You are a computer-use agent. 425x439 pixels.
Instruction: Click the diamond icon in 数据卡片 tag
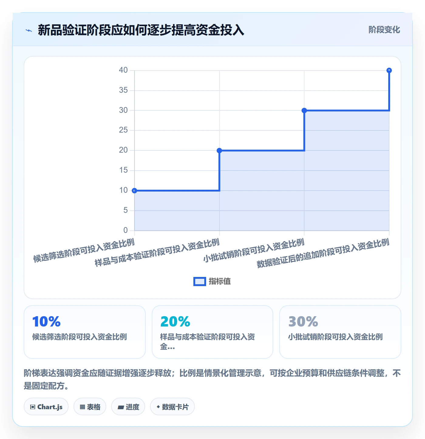pyautogui.click(x=158, y=407)
